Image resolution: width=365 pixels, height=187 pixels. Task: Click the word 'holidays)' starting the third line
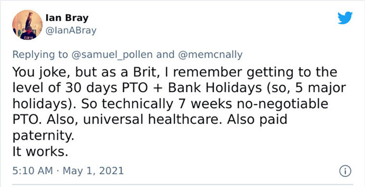(44, 105)
